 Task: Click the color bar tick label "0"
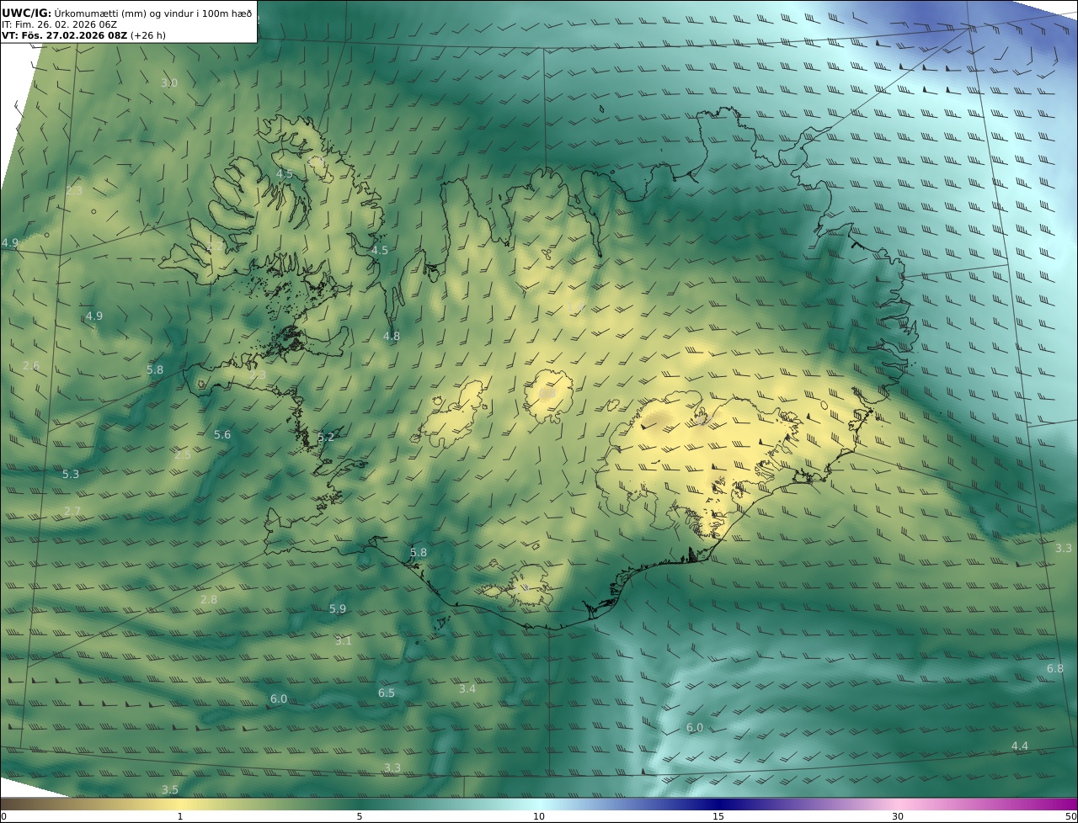tap(3, 816)
